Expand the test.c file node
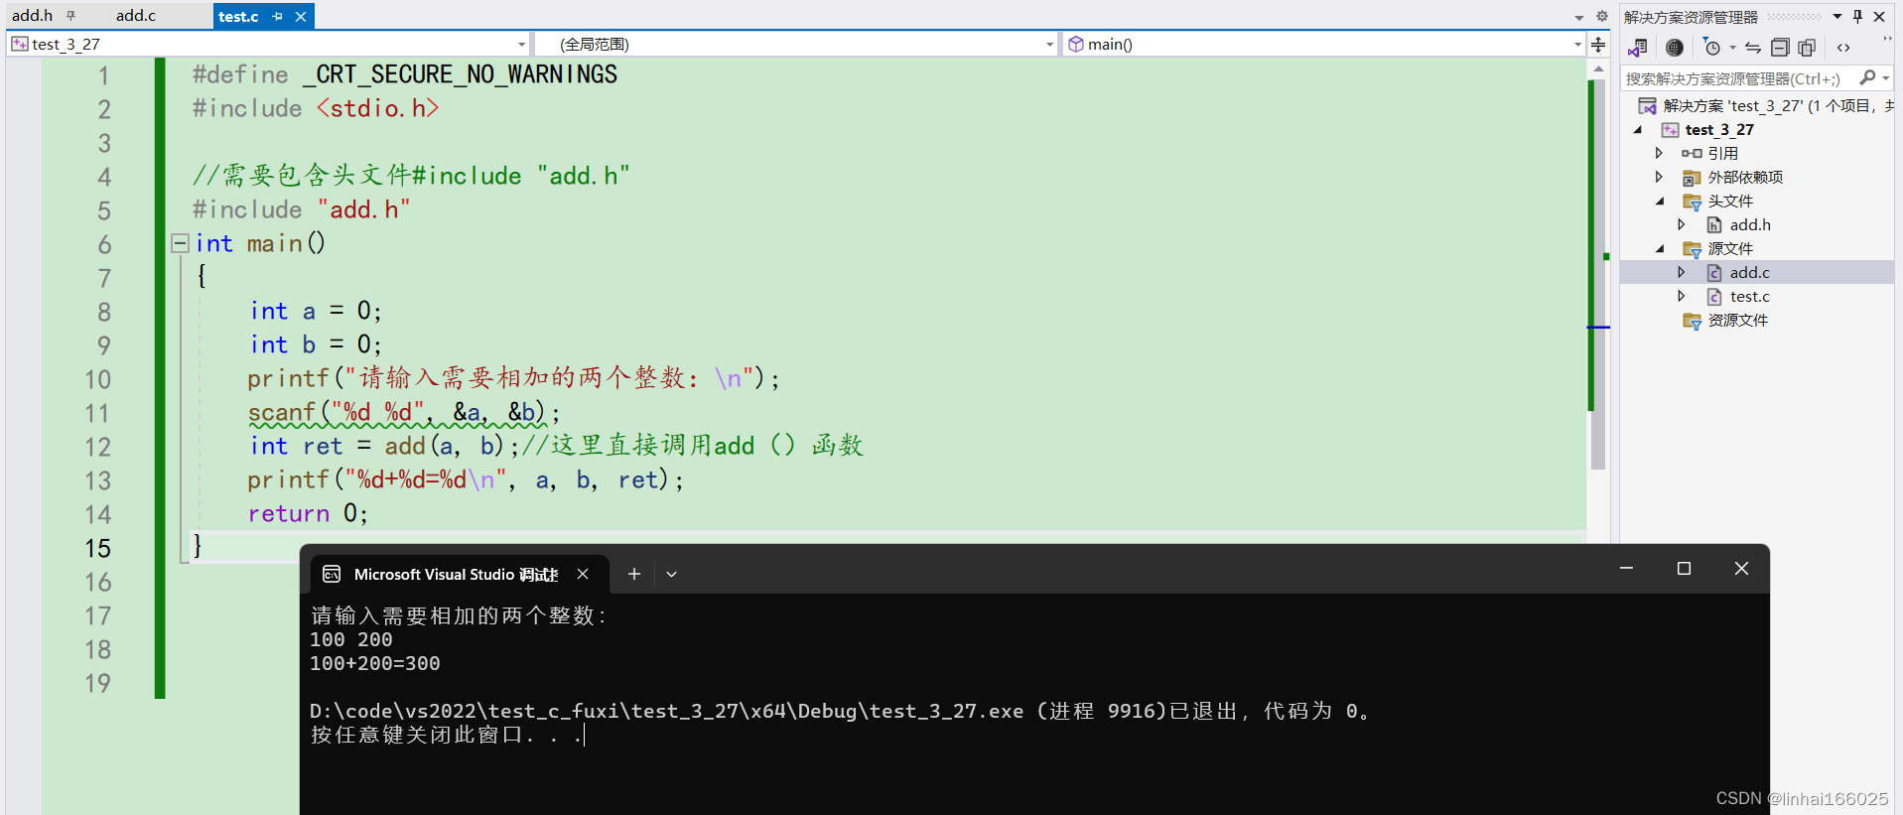Image resolution: width=1903 pixels, height=815 pixels. (1682, 296)
